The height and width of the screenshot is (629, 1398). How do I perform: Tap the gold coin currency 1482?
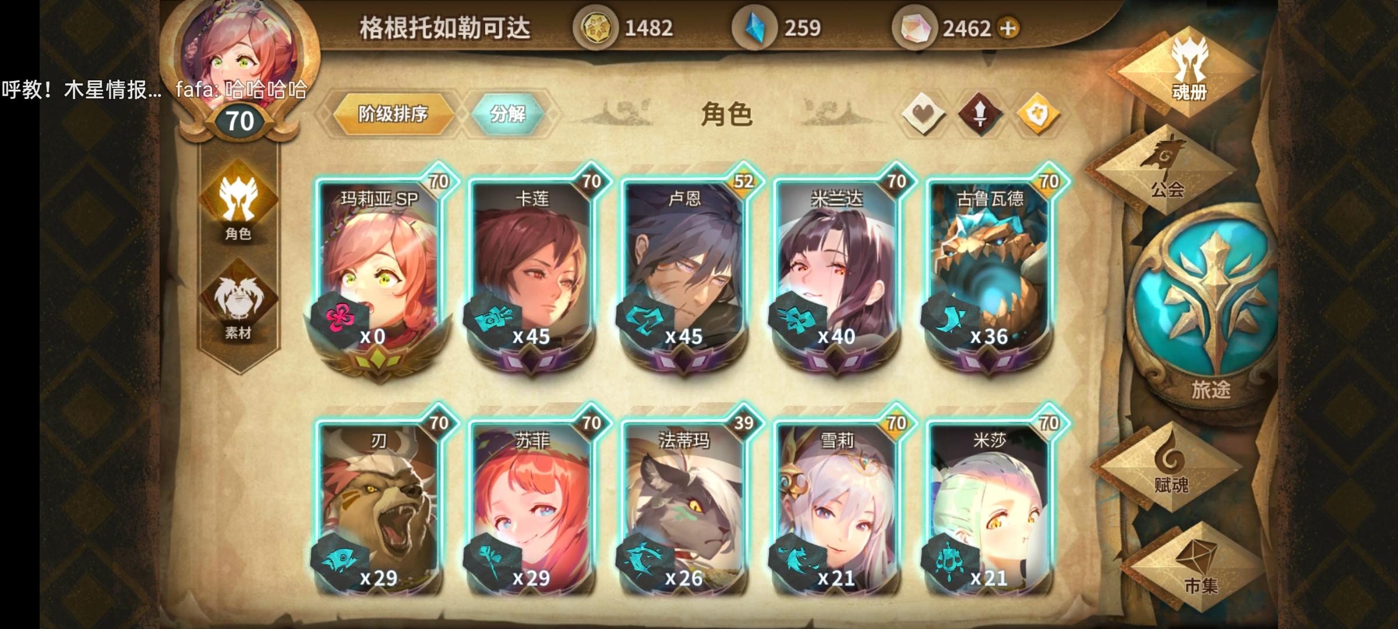click(623, 28)
